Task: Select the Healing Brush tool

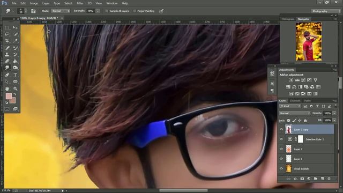Action: (7, 48)
